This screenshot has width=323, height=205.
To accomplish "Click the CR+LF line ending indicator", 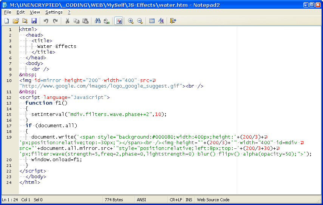I will pyautogui.click(x=176, y=200).
